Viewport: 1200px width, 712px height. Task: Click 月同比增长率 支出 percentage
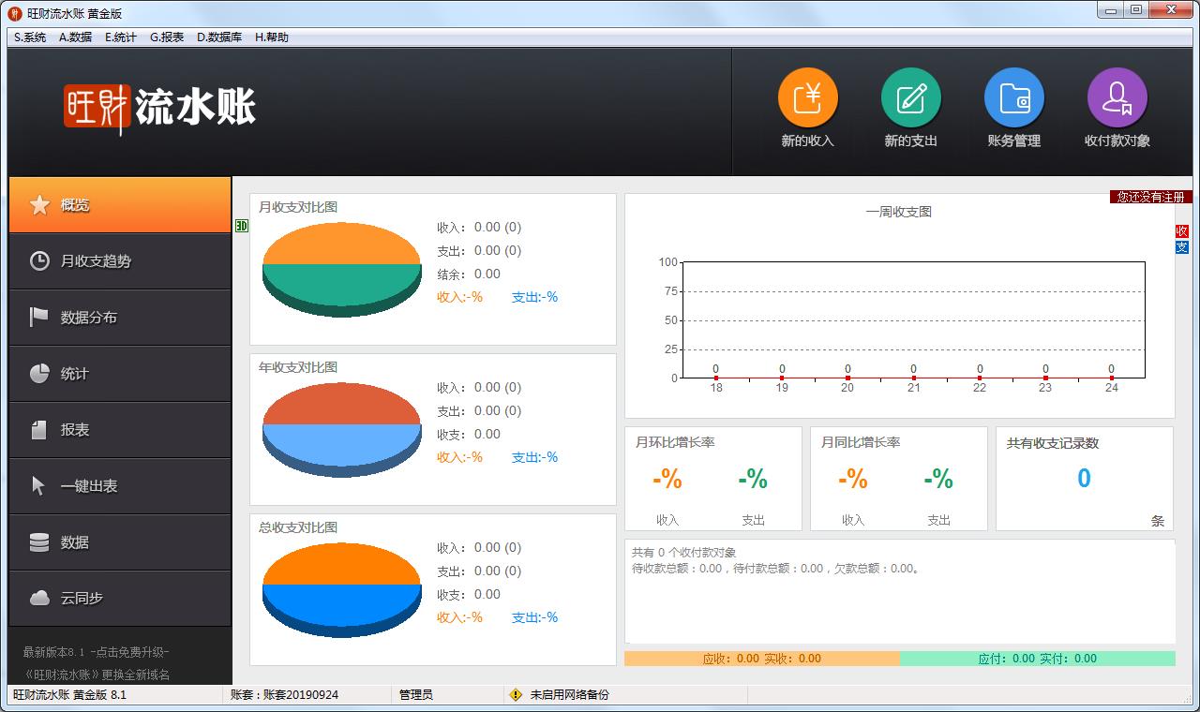tap(938, 480)
